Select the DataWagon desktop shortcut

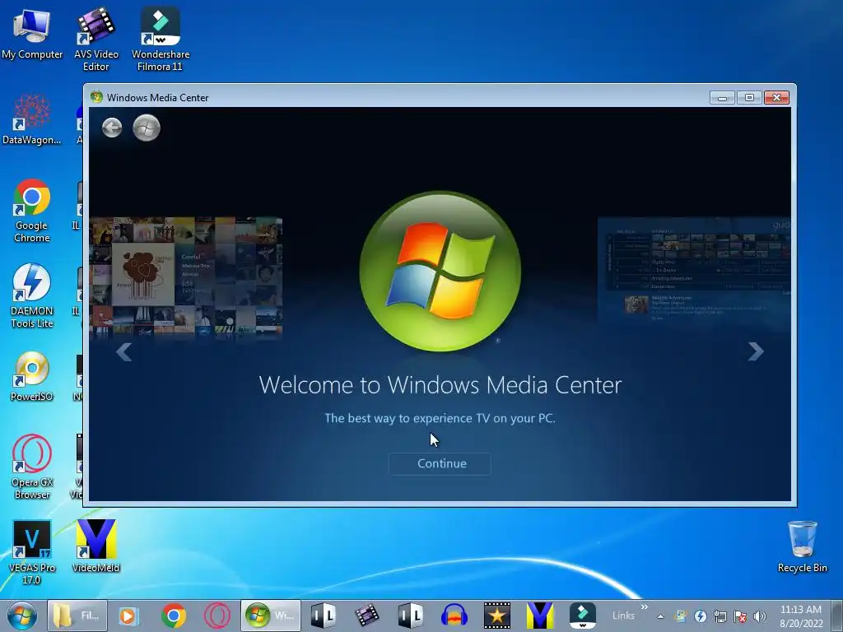32,119
